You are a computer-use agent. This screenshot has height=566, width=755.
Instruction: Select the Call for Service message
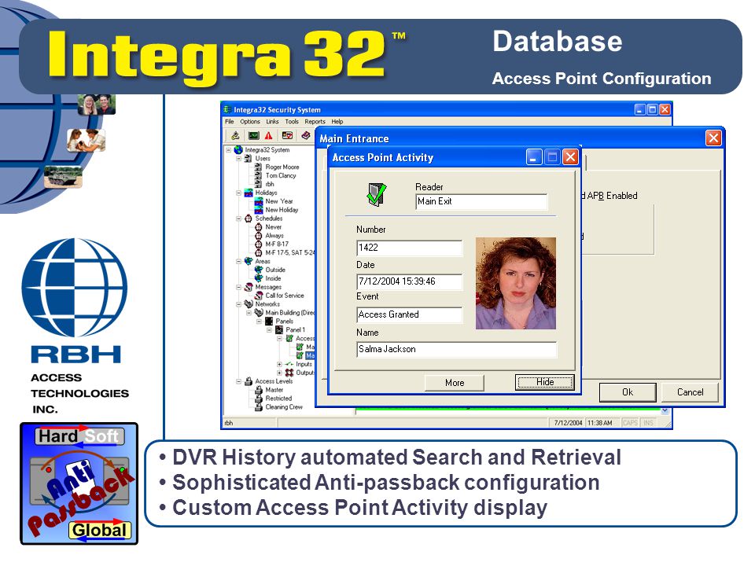285,296
